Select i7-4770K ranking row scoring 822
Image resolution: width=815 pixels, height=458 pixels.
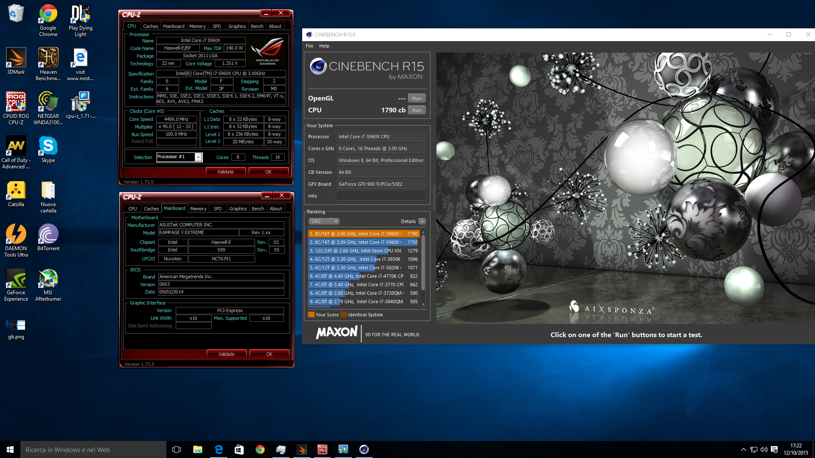(364, 276)
